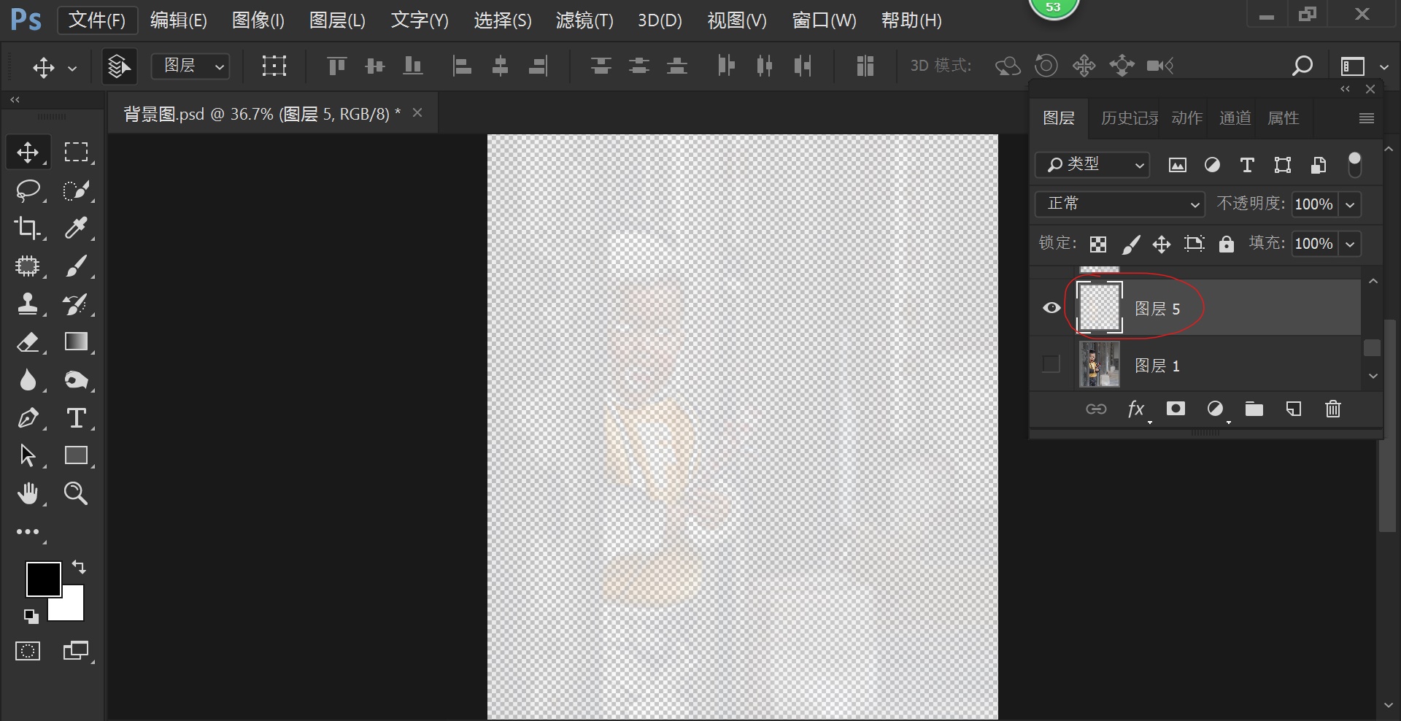Click the link layers icon

click(1096, 409)
